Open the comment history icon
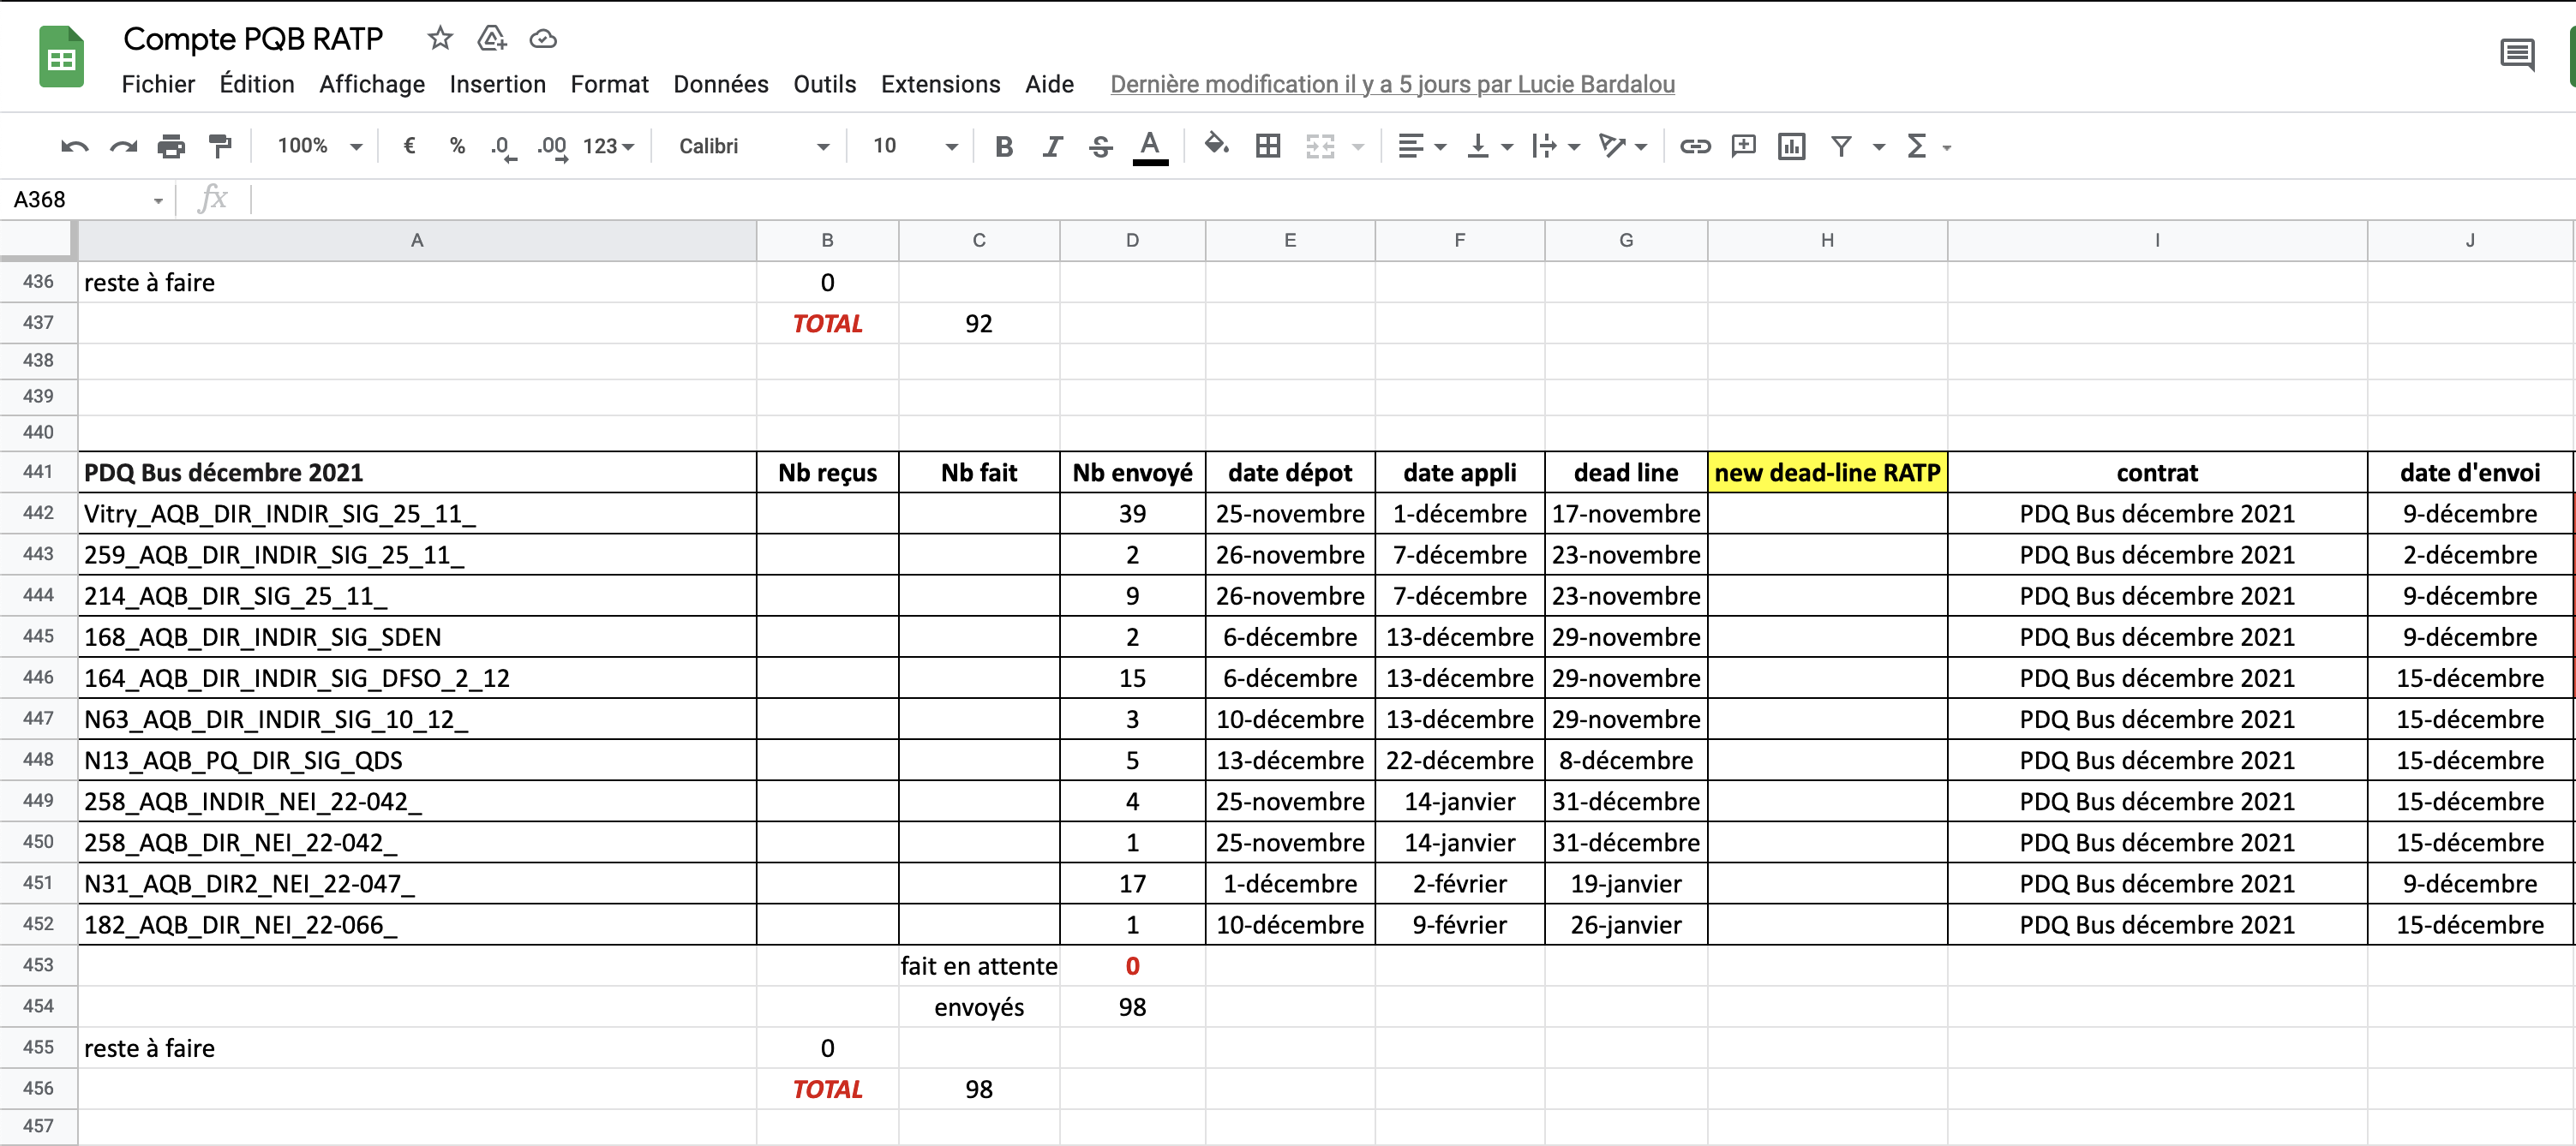Image resolution: width=2576 pixels, height=1146 pixels. point(2516,55)
